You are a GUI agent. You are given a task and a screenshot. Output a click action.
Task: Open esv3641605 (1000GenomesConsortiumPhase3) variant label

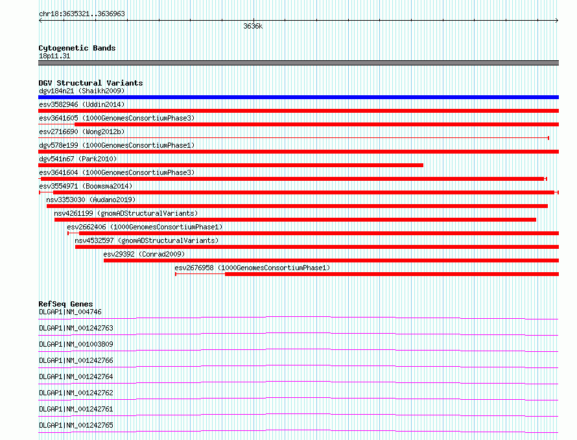point(117,118)
